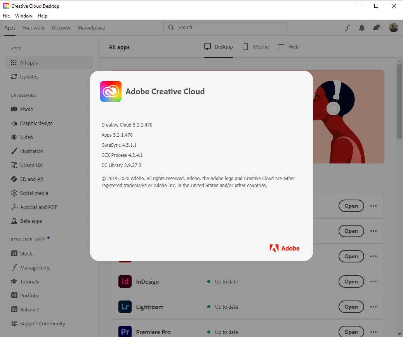Click the Support Community people icon
The width and height of the screenshot is (403, 337).
pos(14,323)
